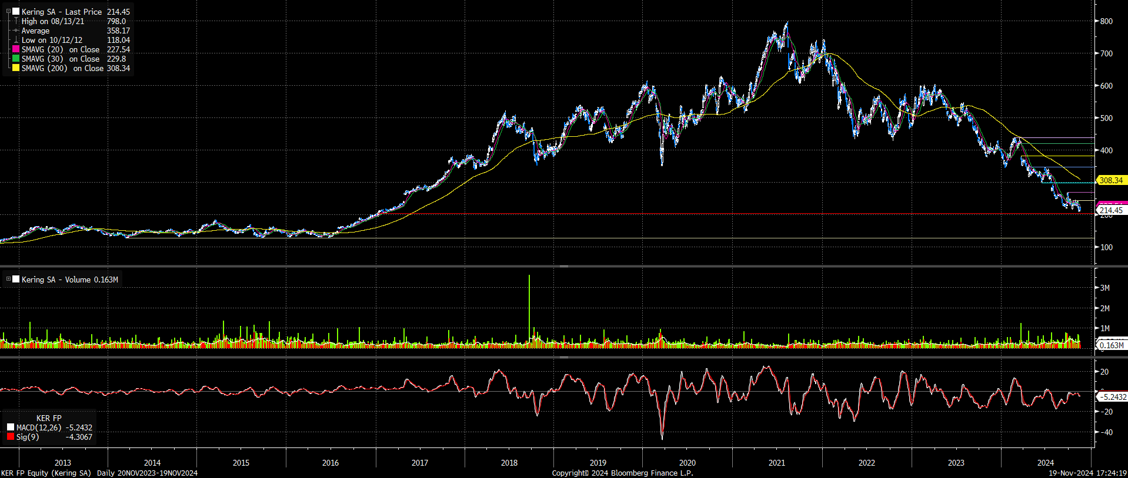Click the 100 tick on the price axis
1128x478 pixels.
pos(1106,247)
